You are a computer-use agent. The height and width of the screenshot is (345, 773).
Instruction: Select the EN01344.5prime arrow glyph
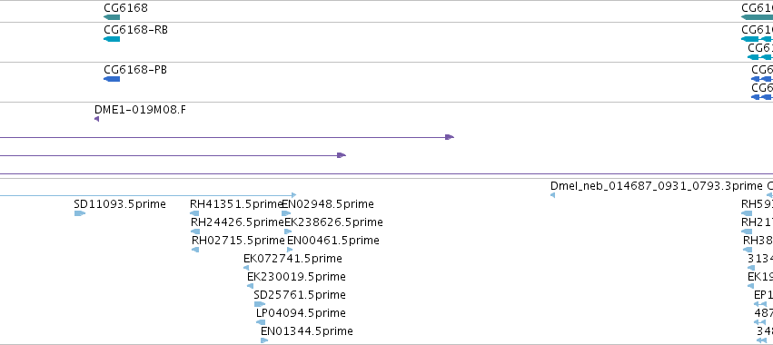(264, 340)
